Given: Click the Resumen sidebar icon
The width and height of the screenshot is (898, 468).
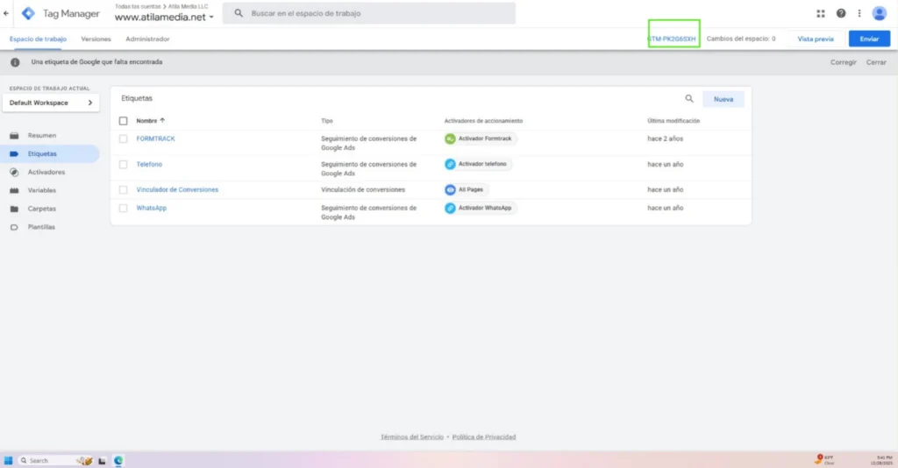Looking at the screenshot, I should 14,136.
